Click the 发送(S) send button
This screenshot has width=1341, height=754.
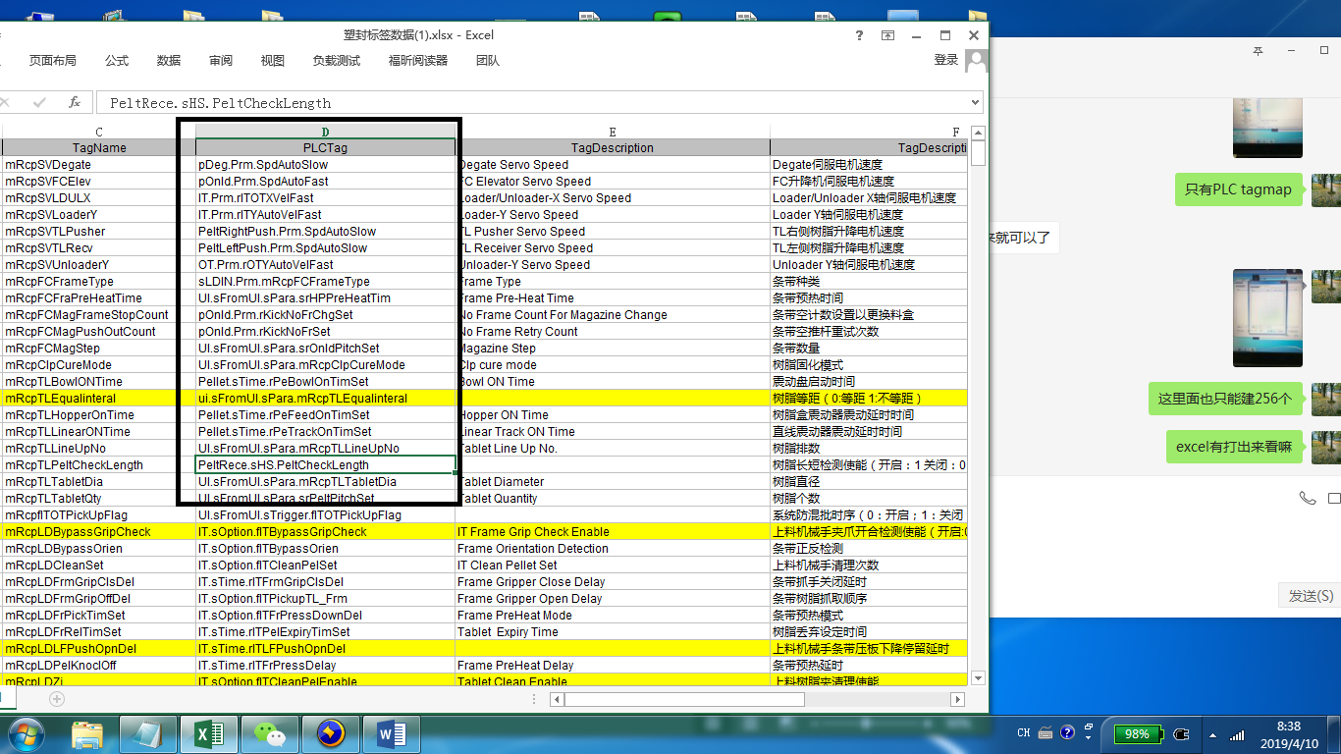[x=1311, y=596]
